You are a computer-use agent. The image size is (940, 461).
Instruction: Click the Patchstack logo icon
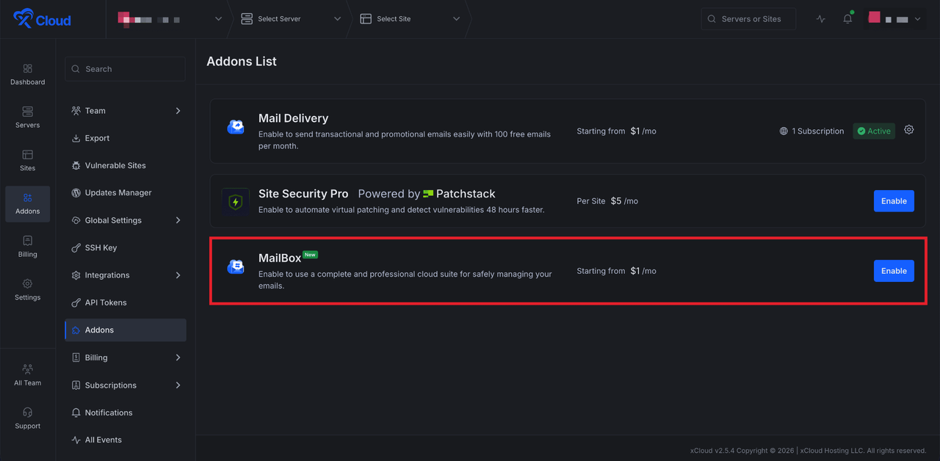428,194
